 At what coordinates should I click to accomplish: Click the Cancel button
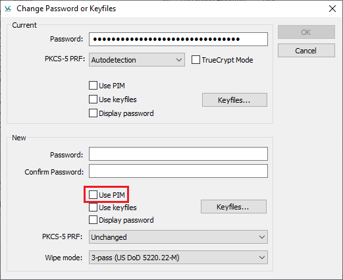(306, 51)
